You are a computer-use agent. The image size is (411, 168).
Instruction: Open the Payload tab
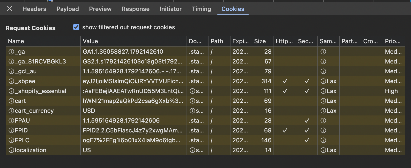[68, 9]
